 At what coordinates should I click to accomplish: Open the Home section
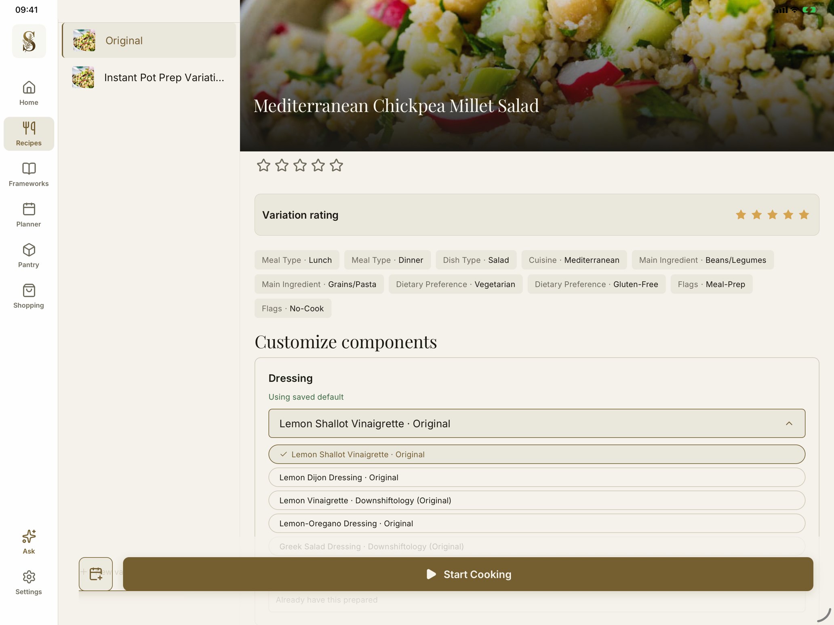(x=29, y=93)
